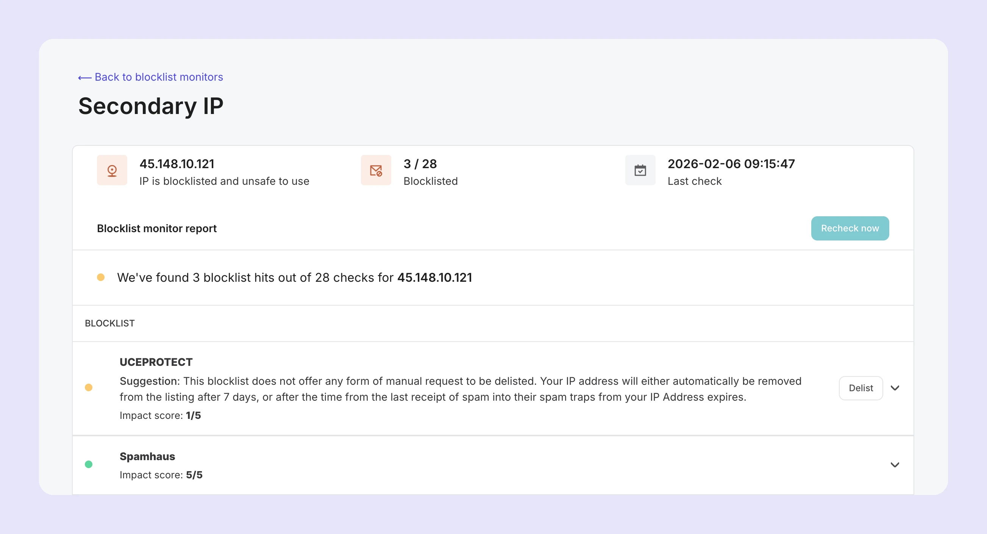Click the green dot next to Spamhaus
987x534 pixels.
[x=89, y=464]
